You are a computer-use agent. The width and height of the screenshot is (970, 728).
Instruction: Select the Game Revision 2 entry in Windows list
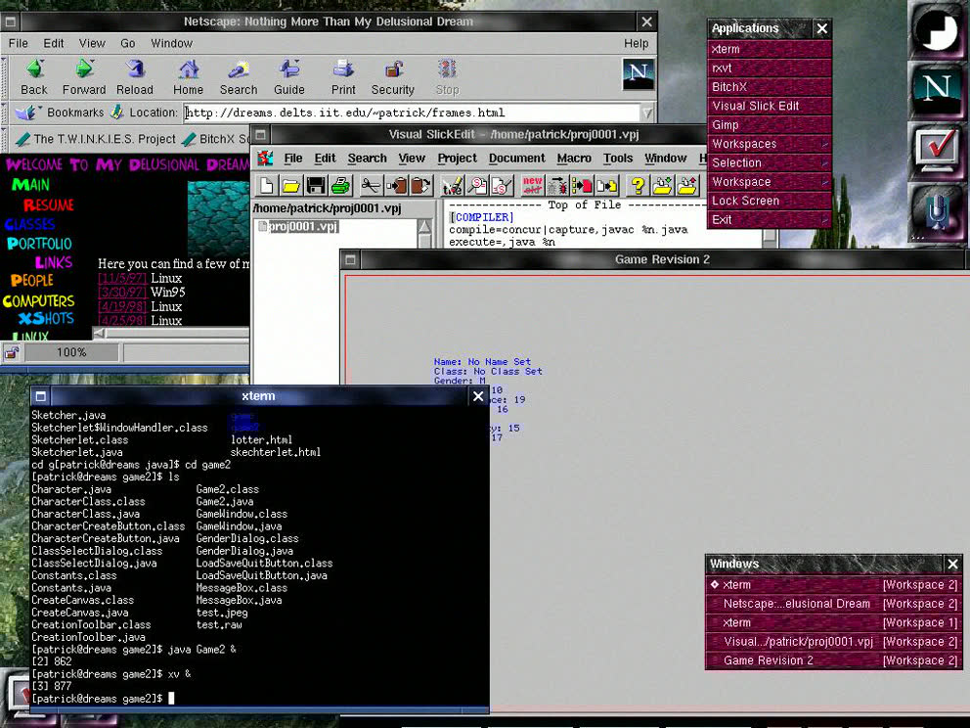(x=833, y=661)
